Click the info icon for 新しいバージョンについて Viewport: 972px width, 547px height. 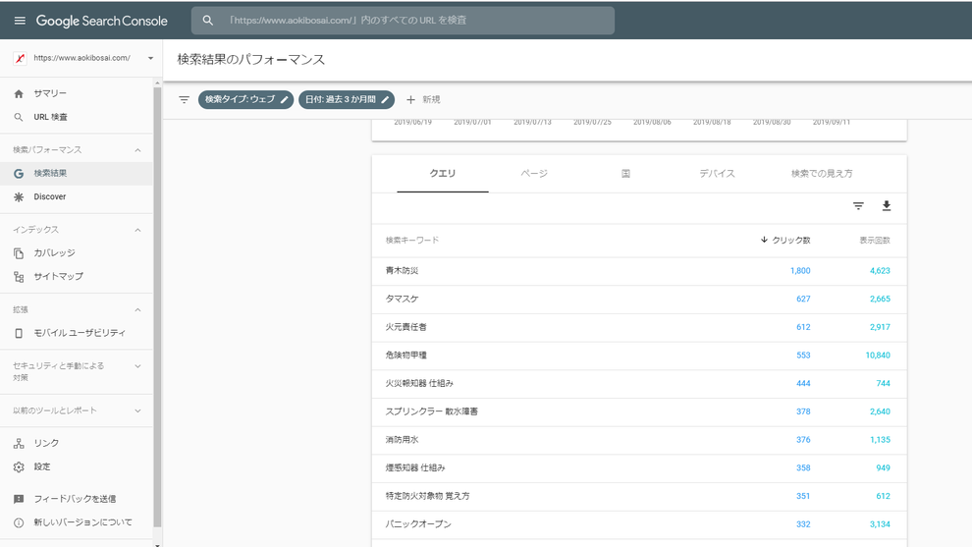pos(19,522)
